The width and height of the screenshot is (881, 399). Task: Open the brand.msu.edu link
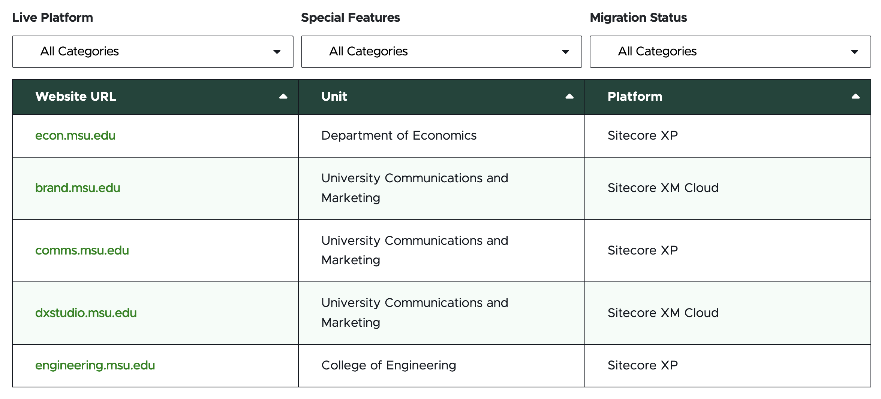(78, 188)
